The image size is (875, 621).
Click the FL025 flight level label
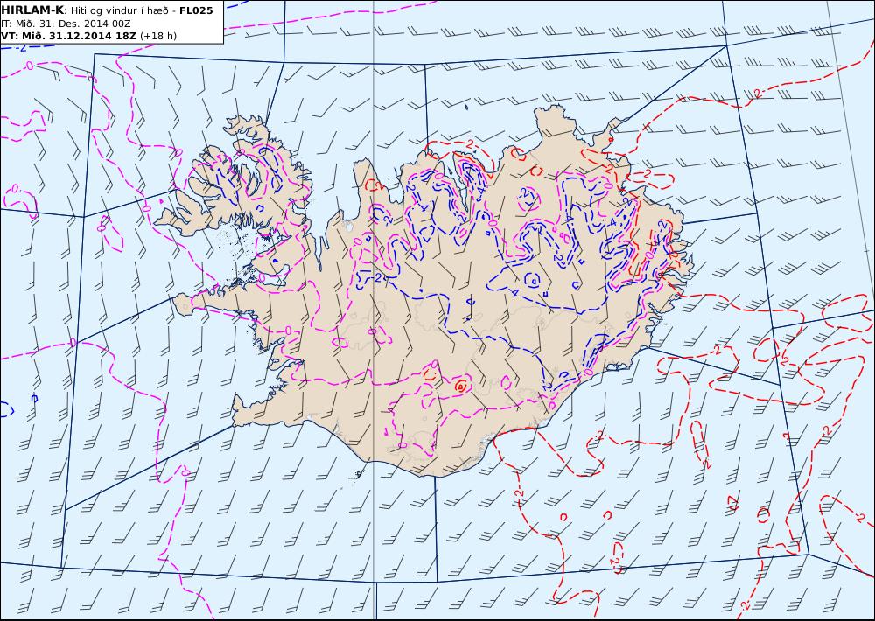click(196, 10)
